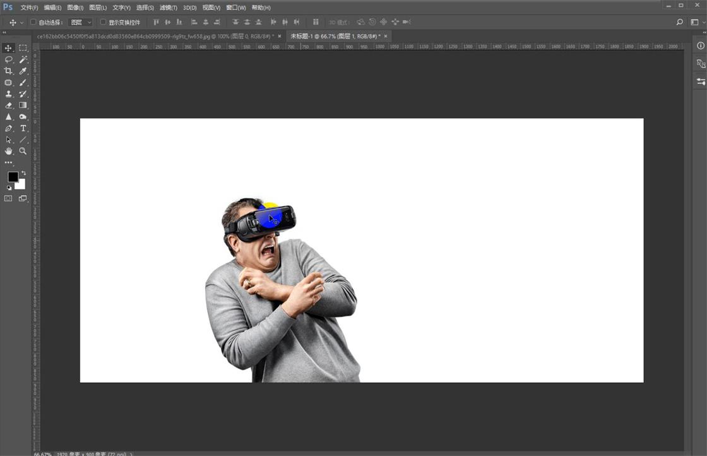Click Edit in Quick Mask Mode button

8,198
